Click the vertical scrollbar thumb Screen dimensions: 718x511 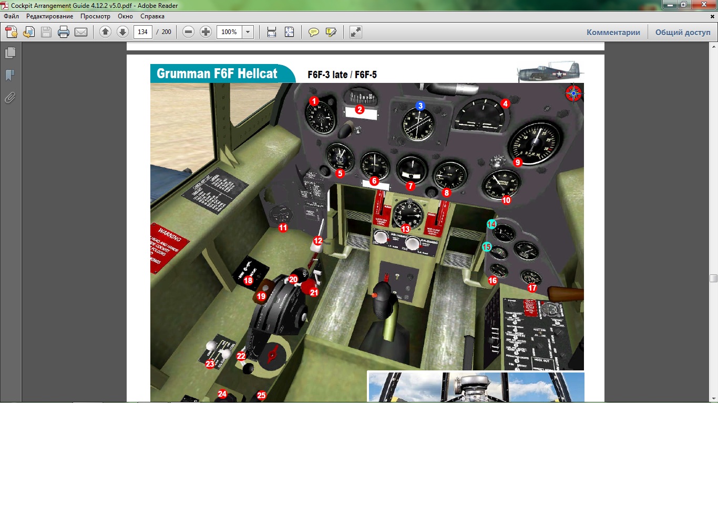(713, 278)
